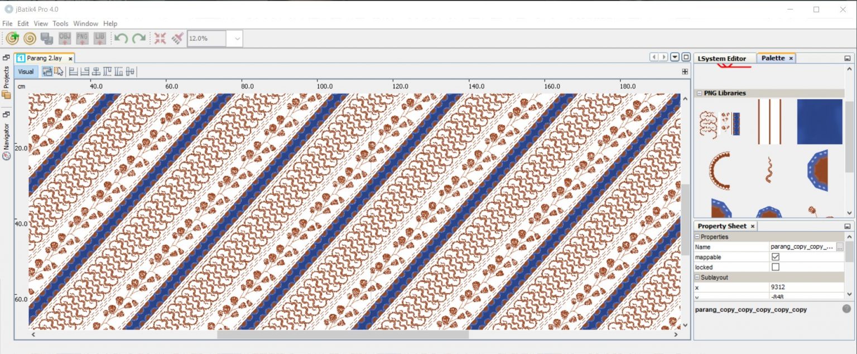Click the redo arrow icon
Screen dimensions: 857x354
pos(139,38)
